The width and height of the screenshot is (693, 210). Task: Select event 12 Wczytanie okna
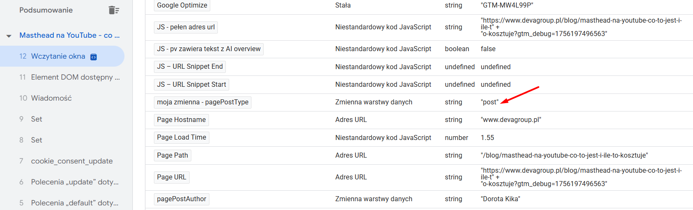click(62, 56)
